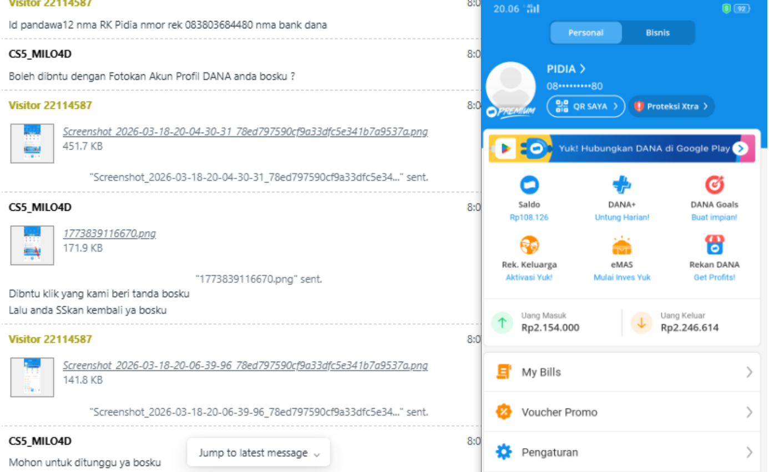Image resolution: width=769 pixels, height=472 pixels.
Task: Open the Saldo wallet icon
Action: click(x=529, y=185)
